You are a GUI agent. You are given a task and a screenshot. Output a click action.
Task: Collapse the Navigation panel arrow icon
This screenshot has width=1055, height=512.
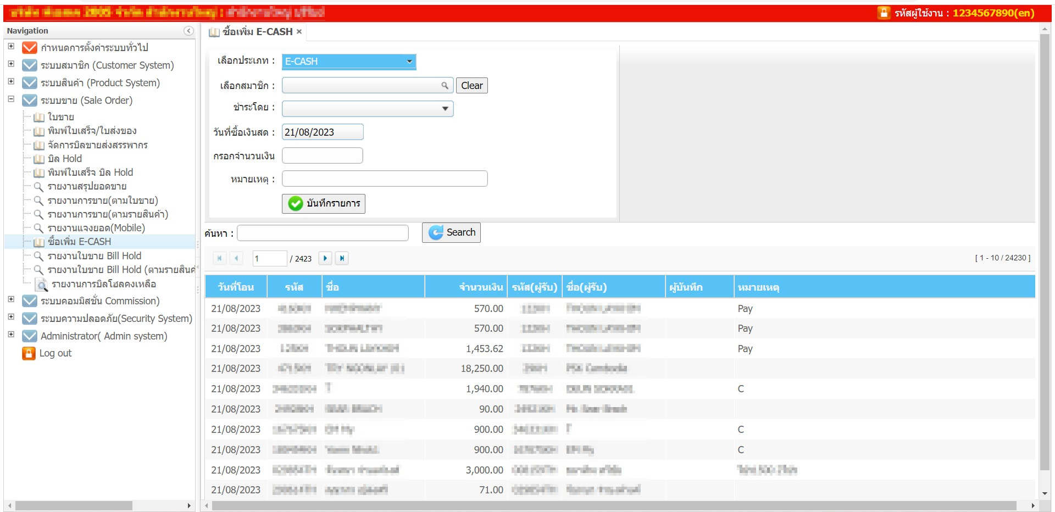188,31
